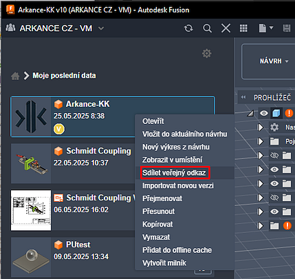Open Moje poslední data breadcrumb link

point(64,76)
